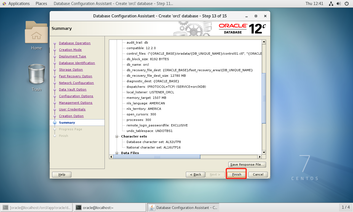
Task: Select the current Summary step
Action: (x=67, y=123)
